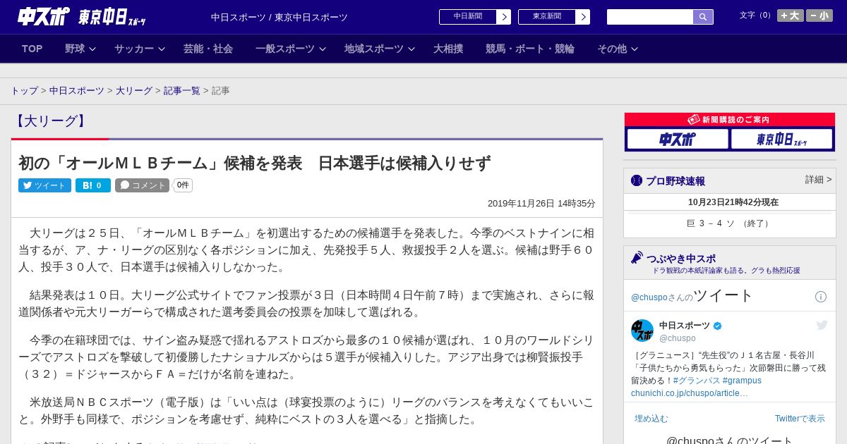Open #グランパス hashtag link
847x444 pixels.
coord(697,381)
